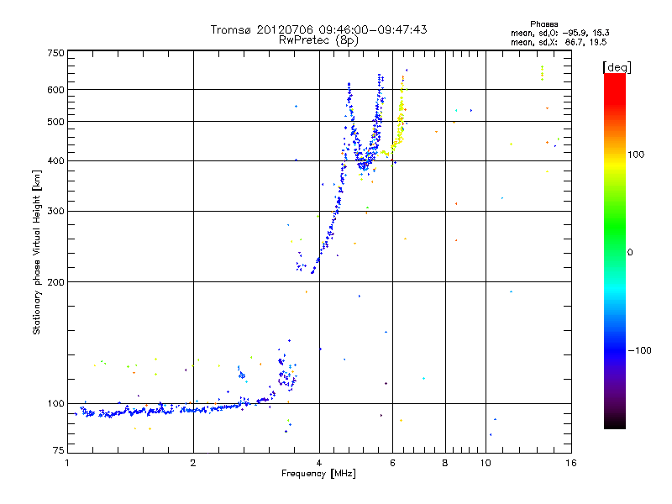Click the x-axis tick label '8'
This screenshot has height=504, width=672.
pyautogui.click(x=445, y=463)
